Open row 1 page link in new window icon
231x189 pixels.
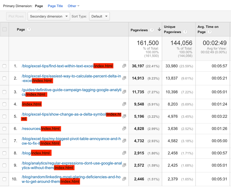[124, 66]
